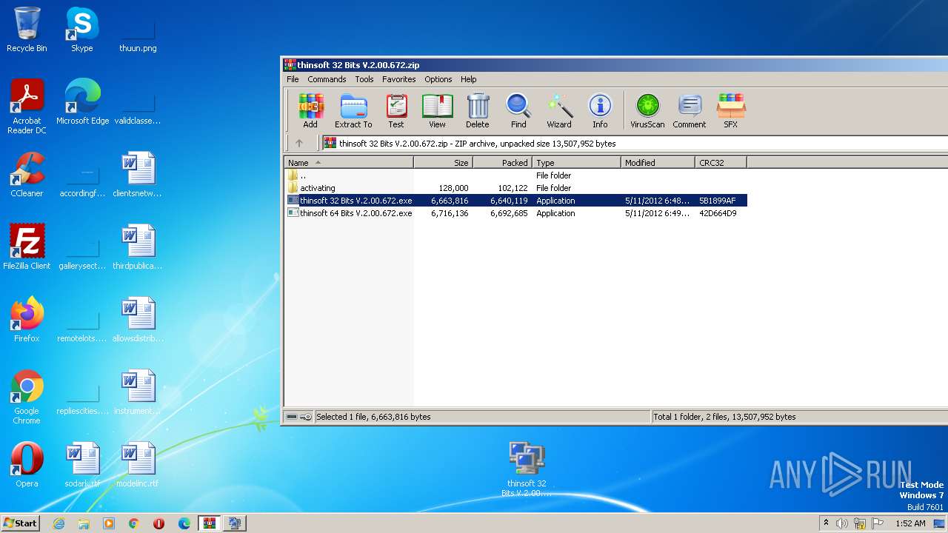Viewport: 948px width, 533px height.
Task: Click the archive path address field
Action: coord(634,144)
